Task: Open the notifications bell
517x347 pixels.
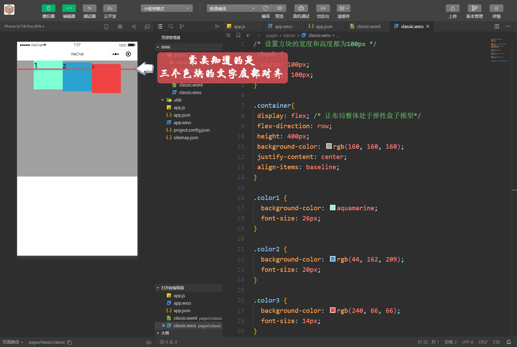Action: point(509,342)
